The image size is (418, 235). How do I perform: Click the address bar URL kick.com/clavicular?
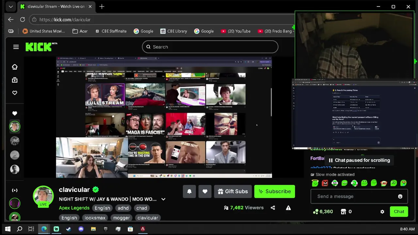click(65, 20)
